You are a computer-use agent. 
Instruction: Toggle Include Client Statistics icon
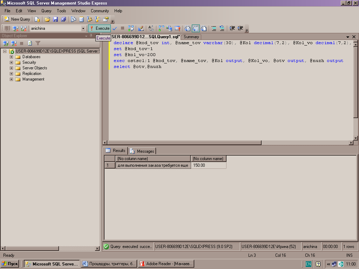tap(169, 28)
